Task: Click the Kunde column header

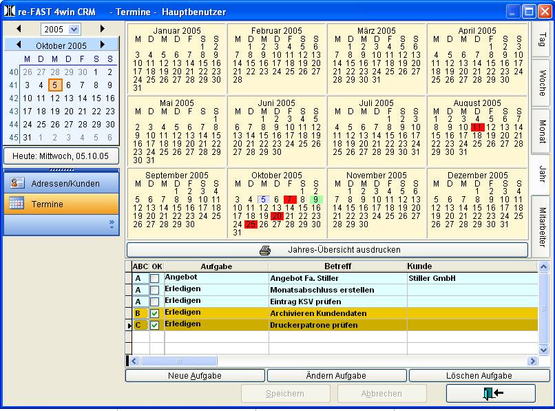Action: click(472, 266)
